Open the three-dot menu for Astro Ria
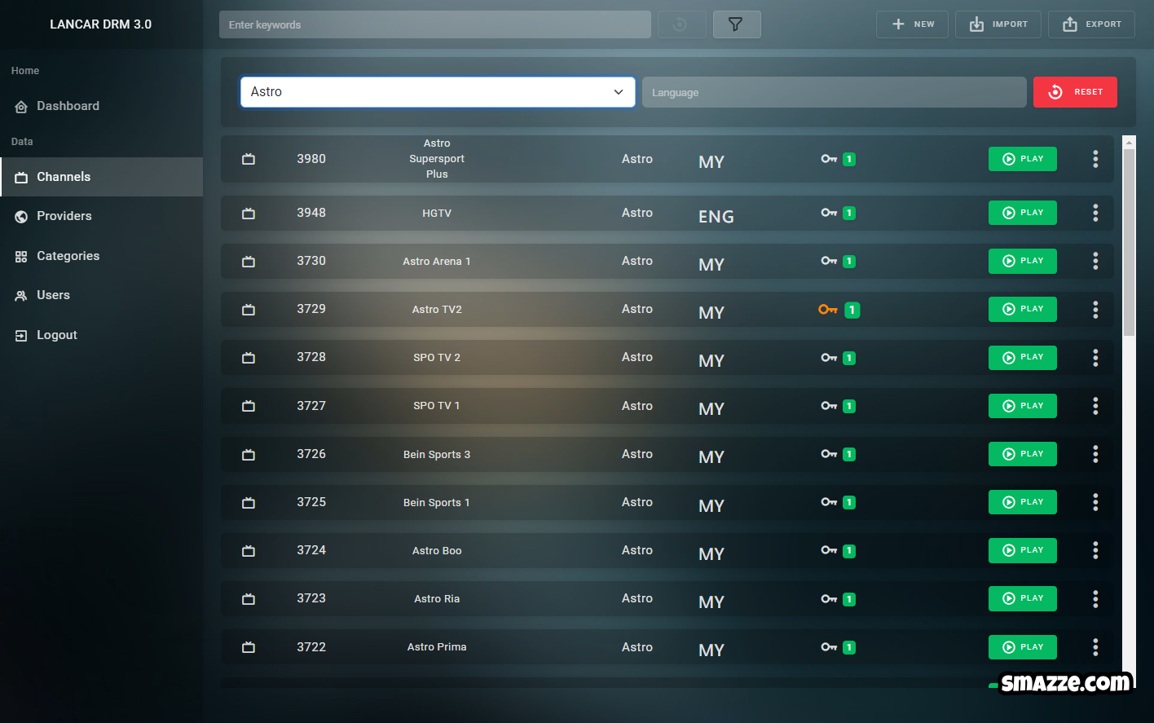The height and width of the screenshot is (723, 1154). (x=1095, y=598)
